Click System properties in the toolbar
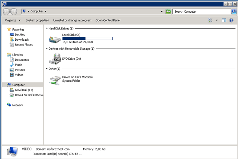Viewport: 238px width, 159px height. coord(37,20)
